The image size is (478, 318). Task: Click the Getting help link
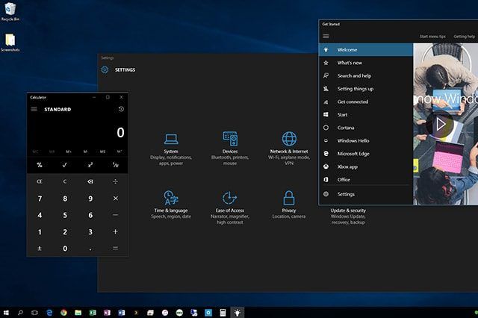point(465,36)
